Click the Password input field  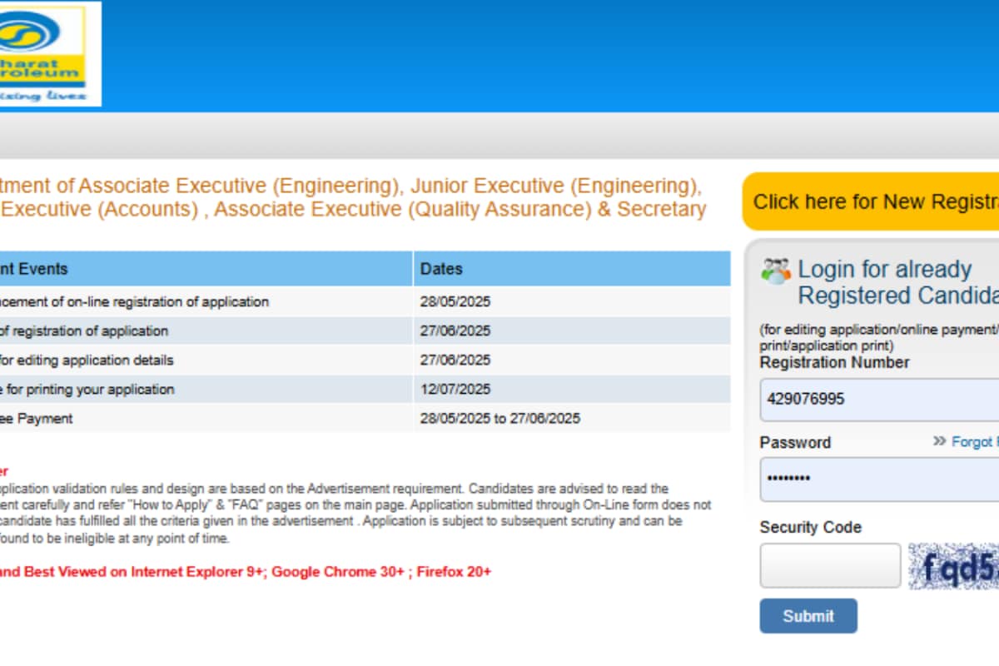click(879, 480)
